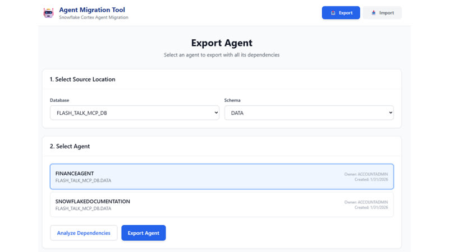Click the Database field label
The width and height of the screenshot is (449, 252).
59,100
